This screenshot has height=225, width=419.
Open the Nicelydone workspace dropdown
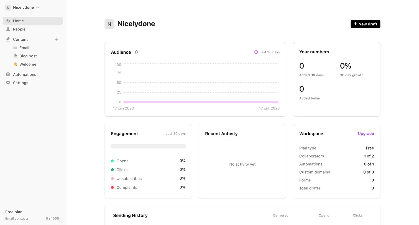click(22, 7)
